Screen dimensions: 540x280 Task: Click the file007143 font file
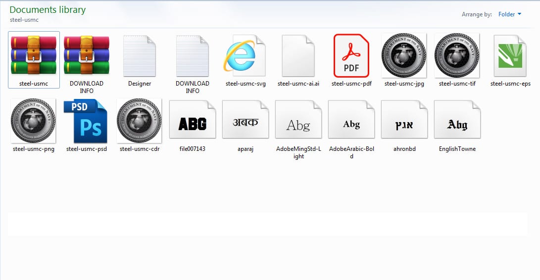[193, 121]
